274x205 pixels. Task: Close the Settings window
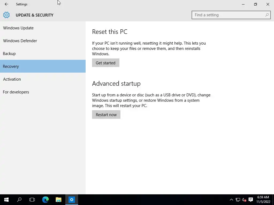tap(268, 4)
